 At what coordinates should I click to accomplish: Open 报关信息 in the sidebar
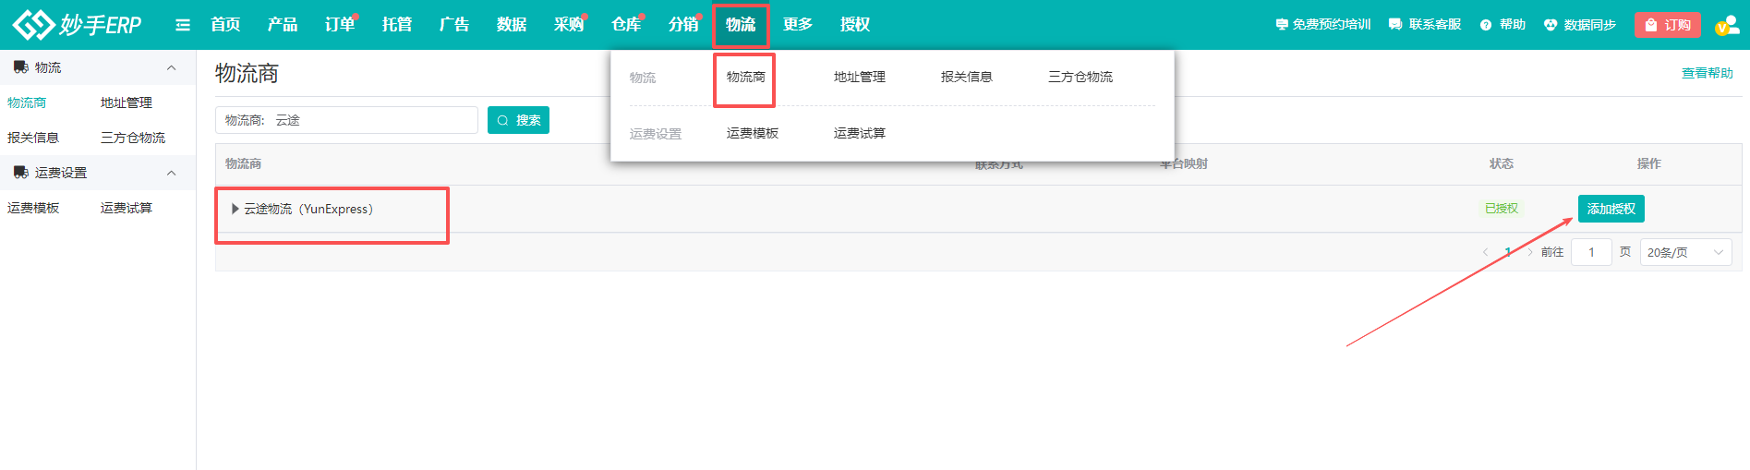pos(33,139)
